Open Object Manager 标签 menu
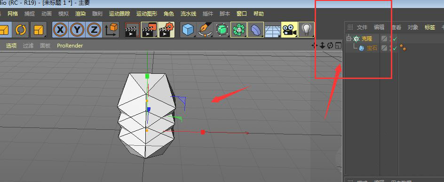This screenshot has height=182, width=444. coord(430,27)
